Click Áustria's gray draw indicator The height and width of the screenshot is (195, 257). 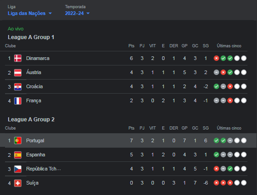216,72
